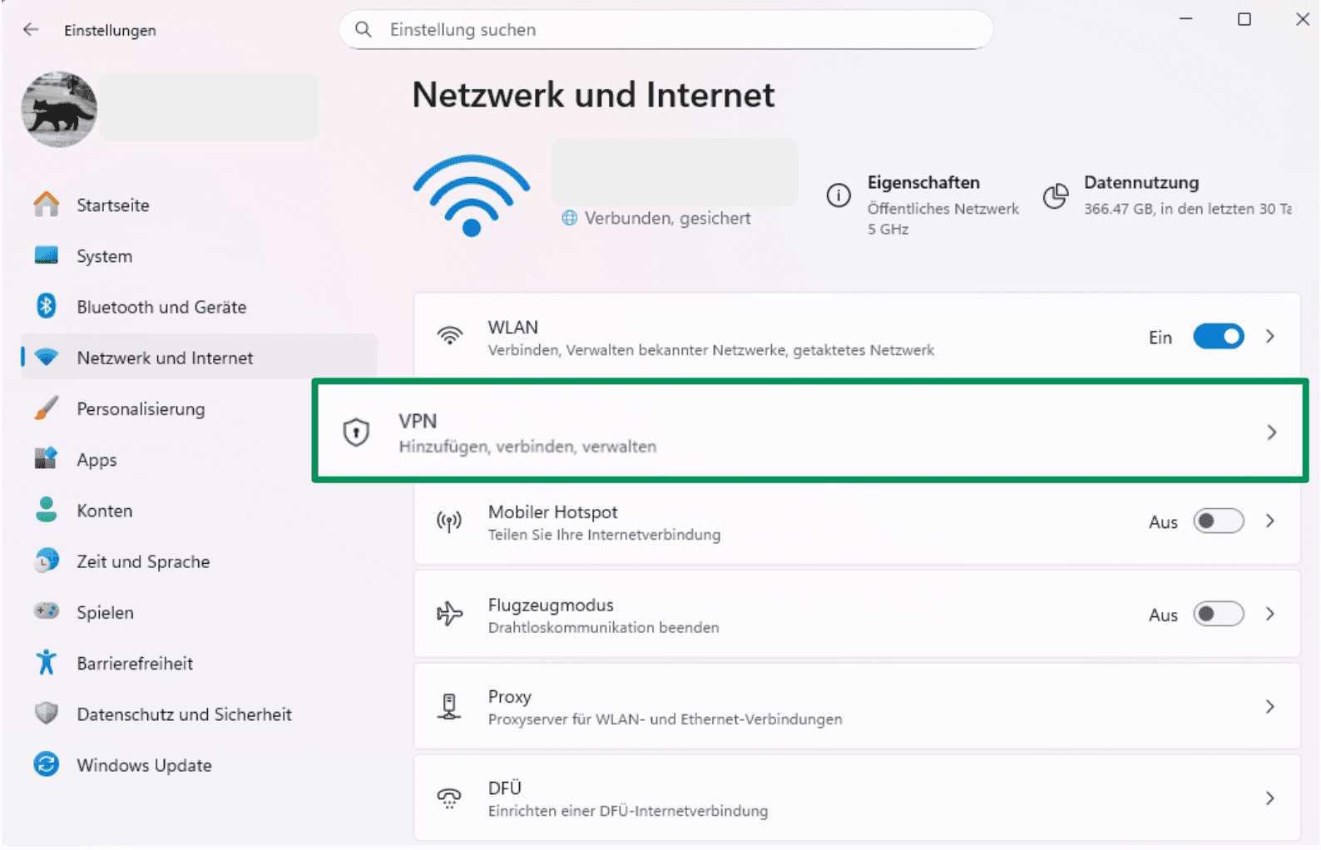Enable Mobiler Hotspot
The height and width of the screenshot is (850, 1321).
click(1218, 521)
